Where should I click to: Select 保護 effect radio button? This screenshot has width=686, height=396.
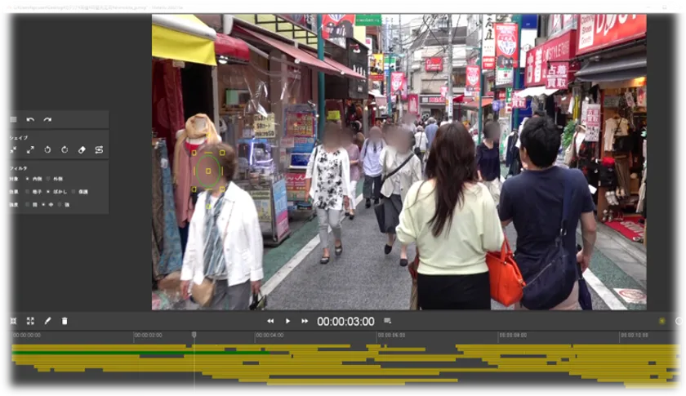click(x=73, y=192)
